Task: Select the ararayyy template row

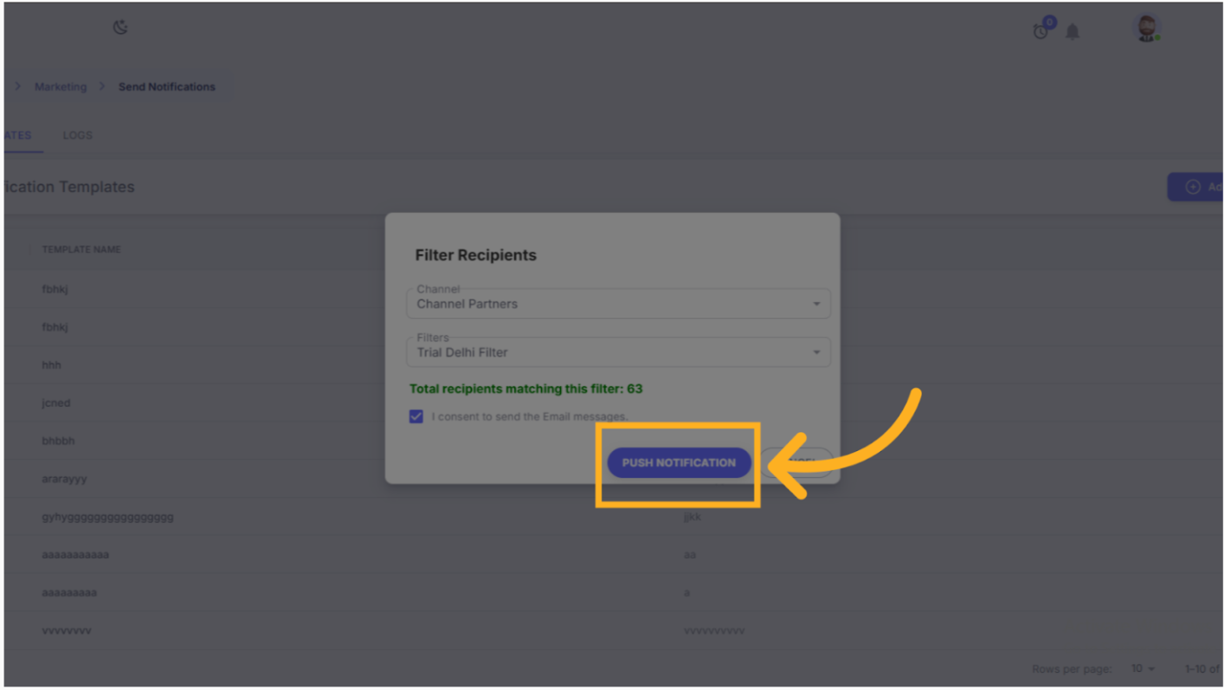Action: pyautogui.click(x=64, y=479)
